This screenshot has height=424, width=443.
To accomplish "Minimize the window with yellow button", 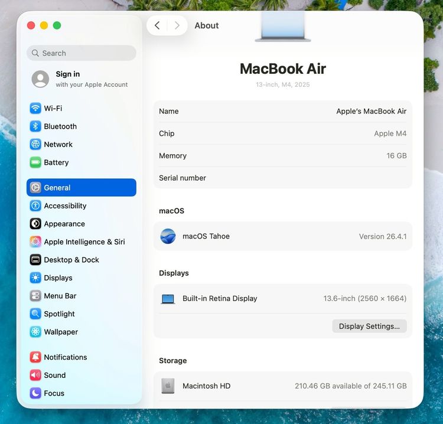I will point(44,25).
